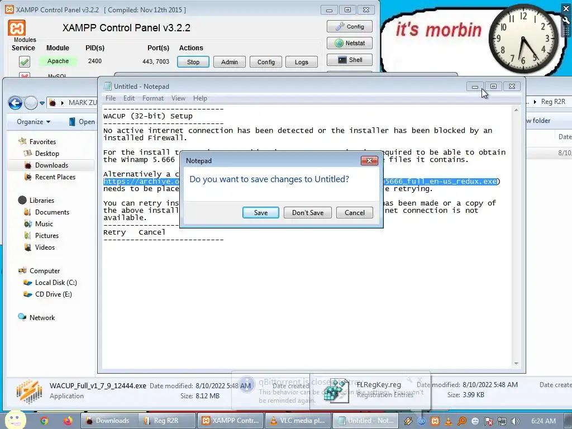Open Netstat in XAMPP panel

click(x=350, y=43)
